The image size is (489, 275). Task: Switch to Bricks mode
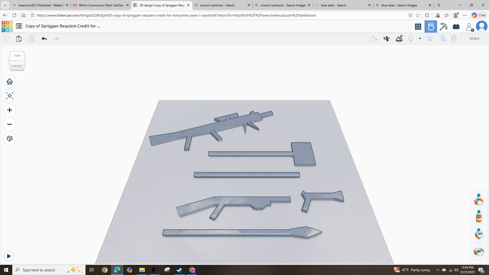[456, 26]
